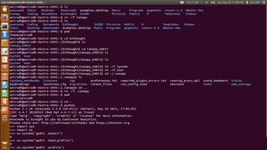Image resolution: width=267 pixels, height=150 pixels.
Task: Open the text editor pencil icon
Action: point(4,51)
